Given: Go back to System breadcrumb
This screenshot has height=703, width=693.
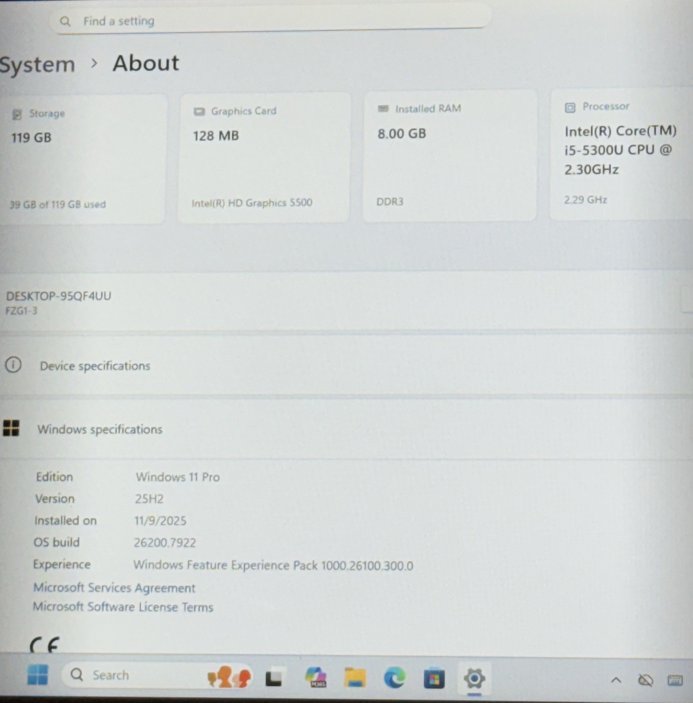Looking at the screenshot, I should pos(37,65).
